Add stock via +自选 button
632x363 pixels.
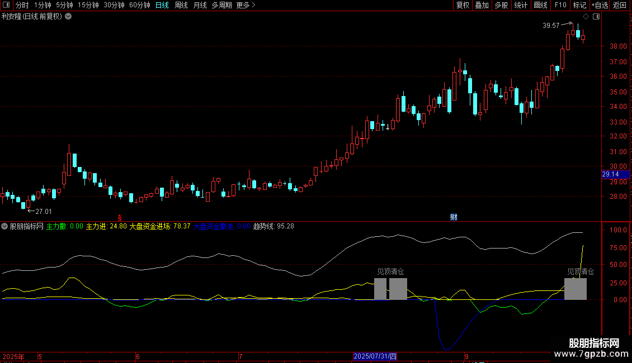600,5
